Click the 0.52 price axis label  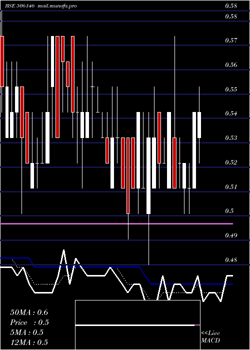231,162
